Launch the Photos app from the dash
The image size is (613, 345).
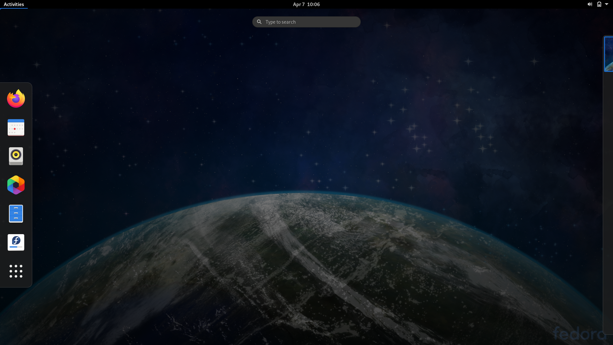coord(16,185)
